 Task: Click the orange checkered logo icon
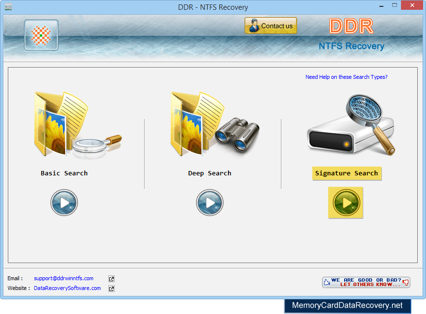click(41, 35)
